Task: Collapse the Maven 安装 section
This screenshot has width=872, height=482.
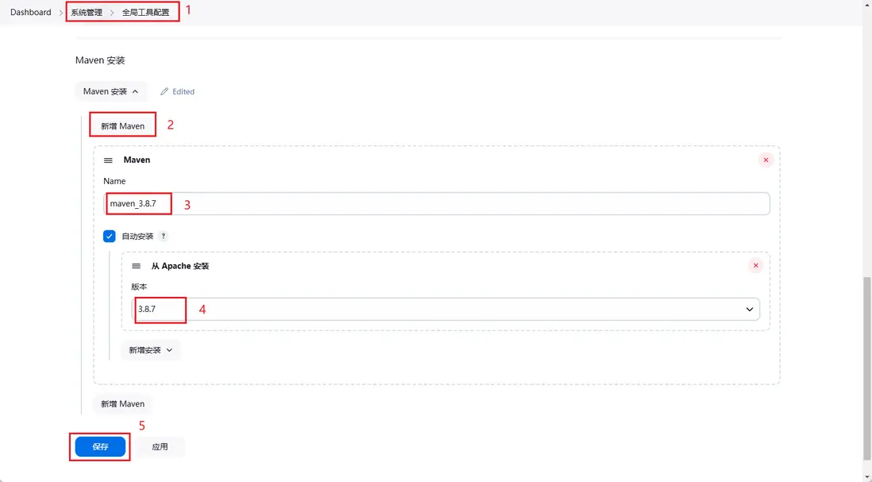Action: click(110, 92)
